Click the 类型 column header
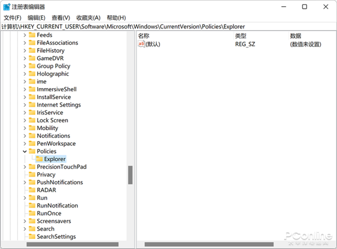337x249 pixels. (x=240, y=35)
